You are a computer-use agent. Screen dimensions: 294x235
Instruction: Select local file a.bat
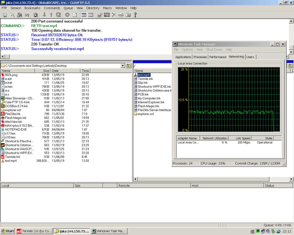8,83
